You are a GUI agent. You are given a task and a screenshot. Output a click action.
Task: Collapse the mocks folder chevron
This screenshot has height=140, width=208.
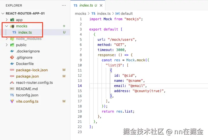7,26
